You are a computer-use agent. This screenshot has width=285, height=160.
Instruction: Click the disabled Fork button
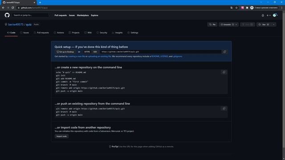[248, 24]
